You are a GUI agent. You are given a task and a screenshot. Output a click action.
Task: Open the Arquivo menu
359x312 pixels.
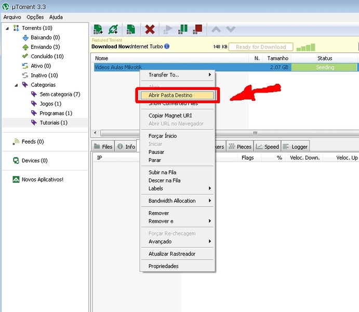[12, 17]
